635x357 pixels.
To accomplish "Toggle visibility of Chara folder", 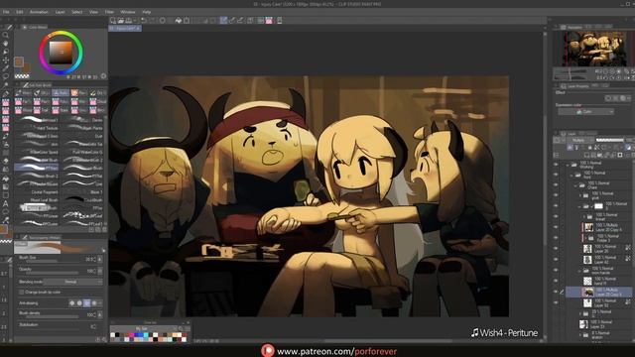I will (556, 185).
